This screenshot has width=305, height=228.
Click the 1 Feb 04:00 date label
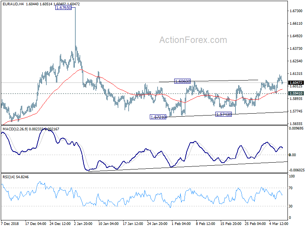181,224
